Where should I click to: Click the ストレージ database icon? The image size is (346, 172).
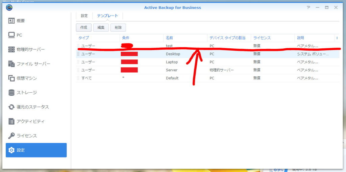click(11, 93)
